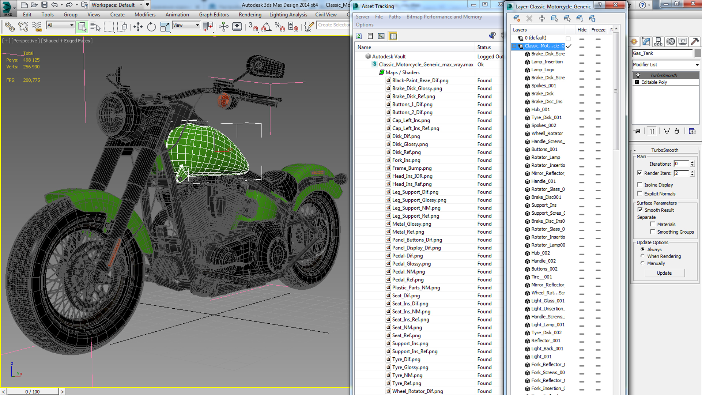Activate Select and Rotate tool
Image resolution: width=702 pixels, height=395 pixels.
(151, 26)
